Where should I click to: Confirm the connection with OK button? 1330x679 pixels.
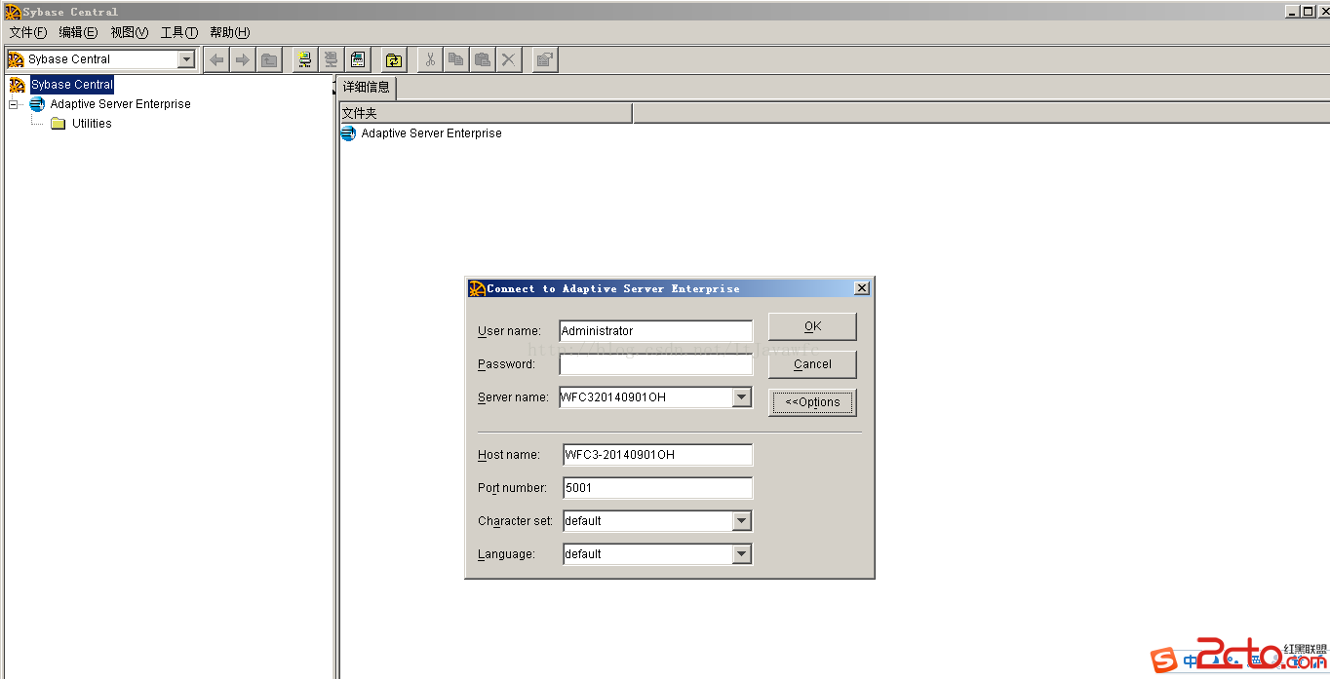click(x=812, y=326)
